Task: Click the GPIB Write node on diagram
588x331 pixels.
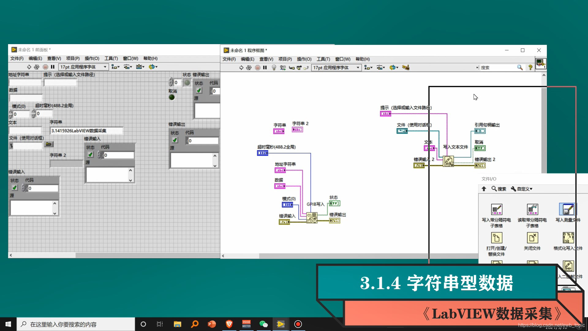Action: tap(312, 218)
